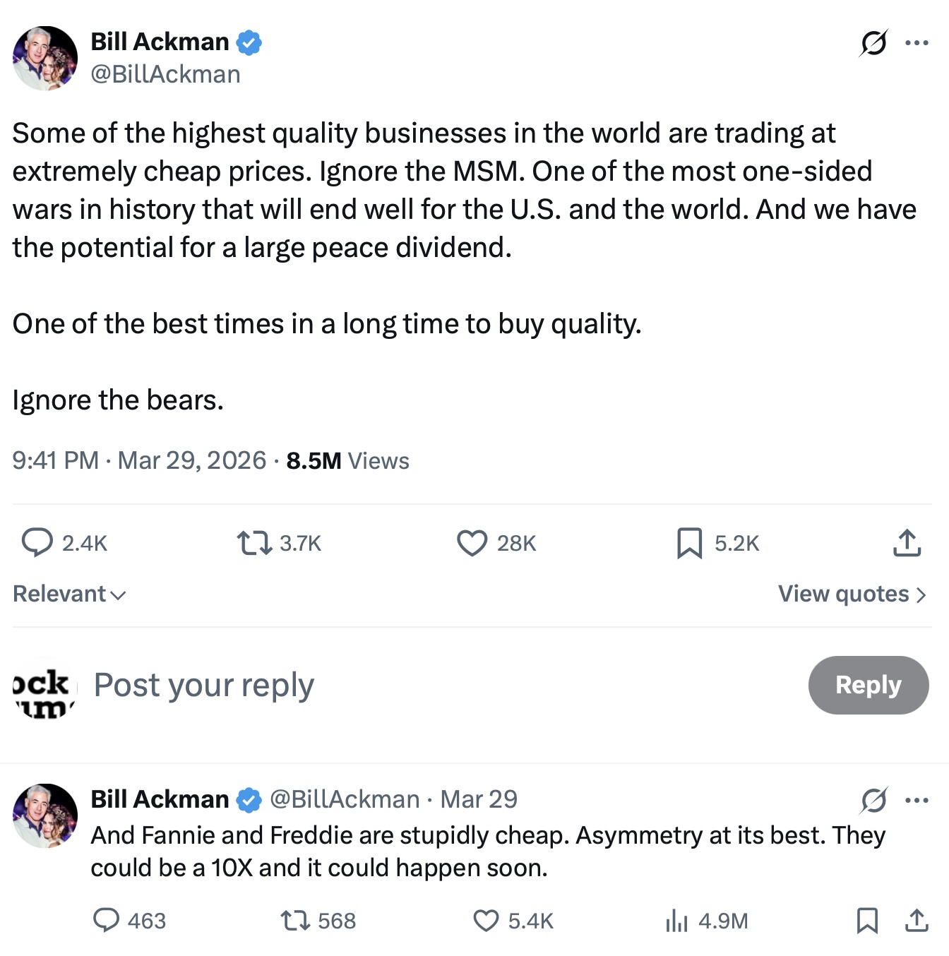Open more options on the Fannie and Freddie reply
Screen dimensions: 949x956
[917, 800]
